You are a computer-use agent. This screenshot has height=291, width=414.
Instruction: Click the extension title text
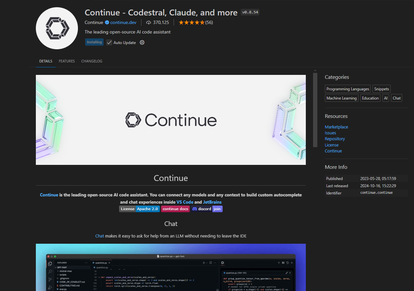161,12
